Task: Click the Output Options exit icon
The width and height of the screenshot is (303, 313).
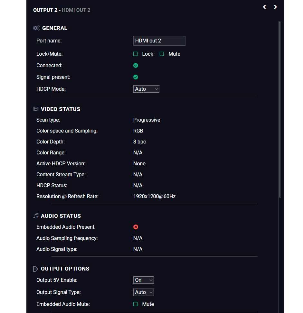Action: (35, 269)
